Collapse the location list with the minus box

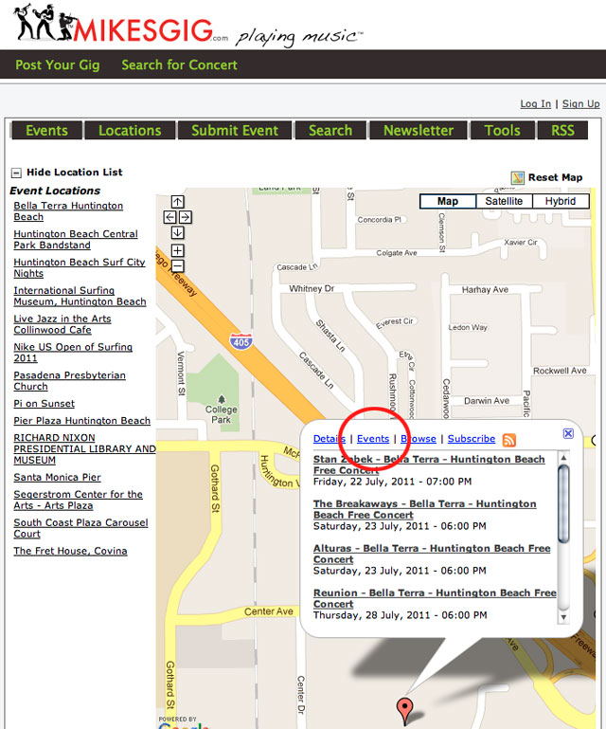16,173
